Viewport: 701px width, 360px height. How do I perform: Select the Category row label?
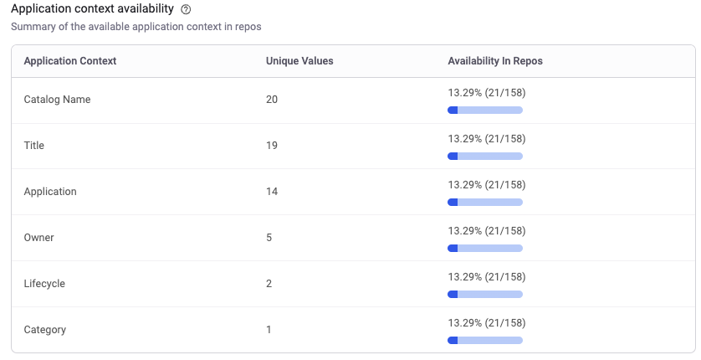(45, 330)
